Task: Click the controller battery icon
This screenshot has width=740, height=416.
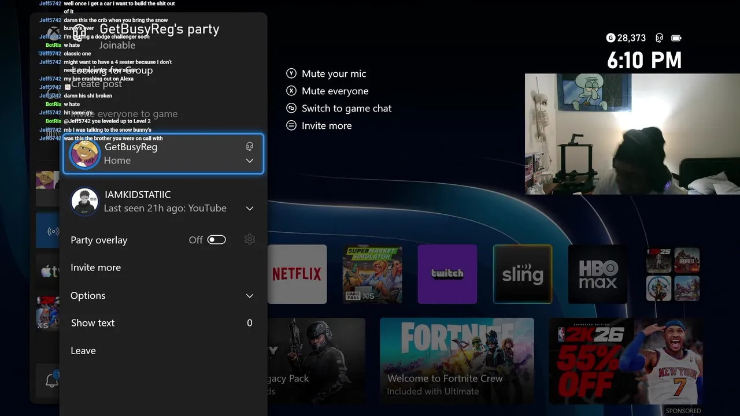Action: point(676,38)
